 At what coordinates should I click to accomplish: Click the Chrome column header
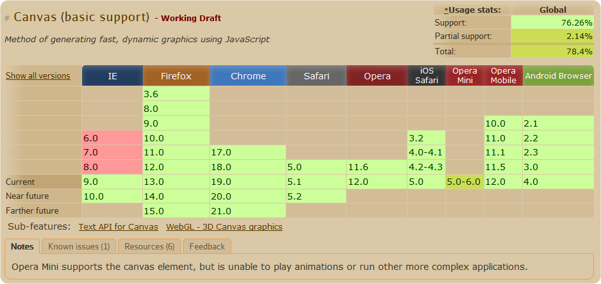click(248, 75)
